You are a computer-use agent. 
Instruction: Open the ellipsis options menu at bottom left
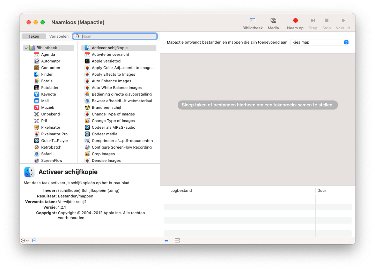pos(25,241)
